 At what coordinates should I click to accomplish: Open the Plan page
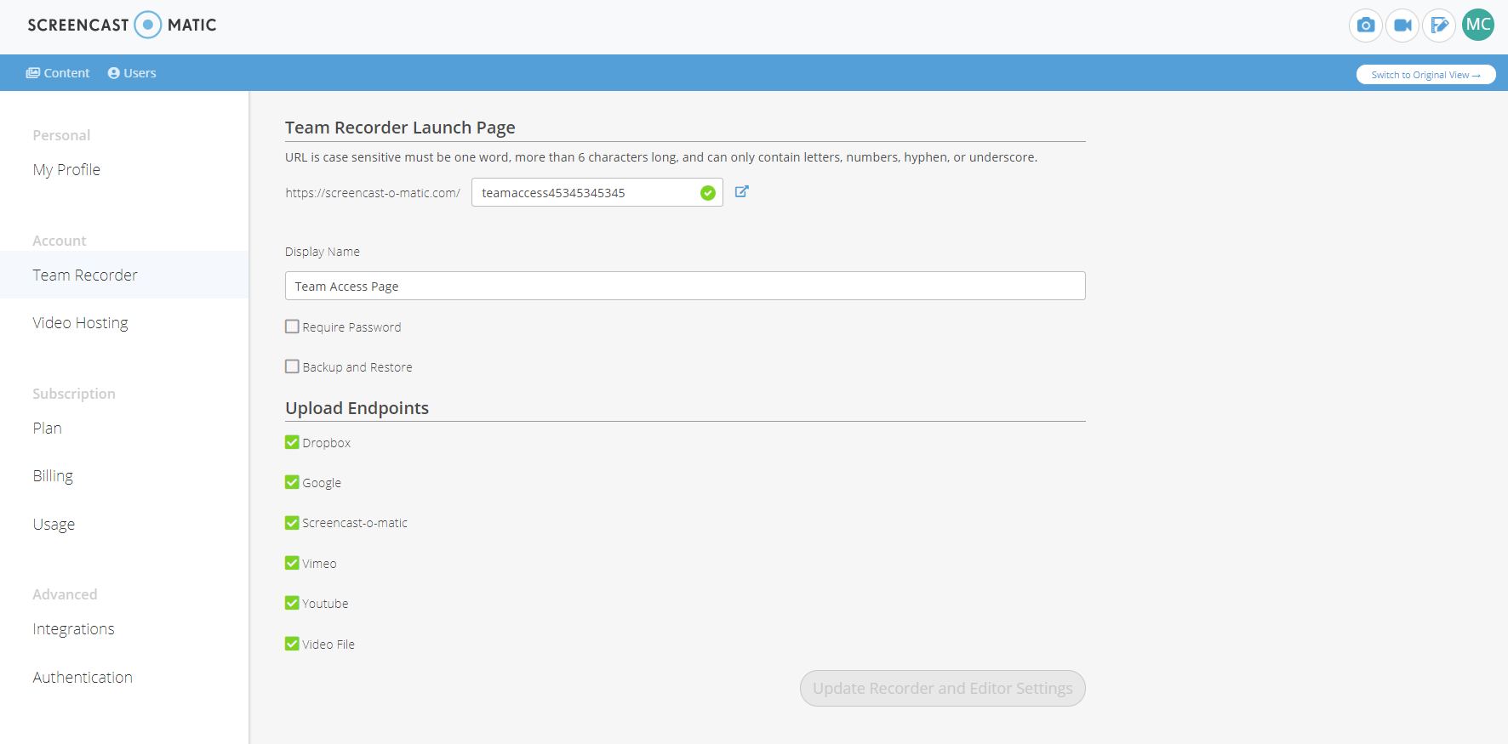tap(47, 429)
